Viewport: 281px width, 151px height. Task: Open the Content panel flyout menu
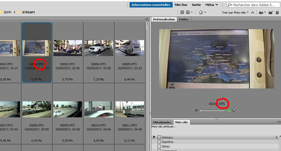[146, 19]
